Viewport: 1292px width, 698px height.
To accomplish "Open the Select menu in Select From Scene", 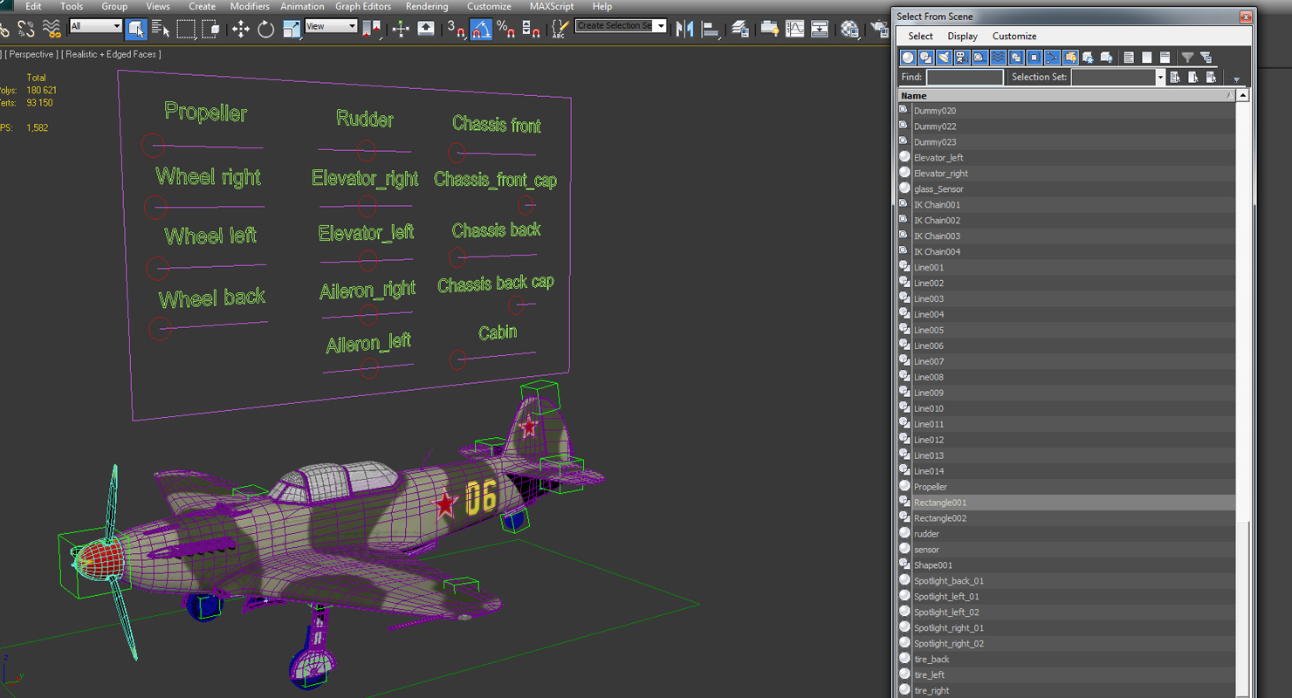I will coord(920,36).
